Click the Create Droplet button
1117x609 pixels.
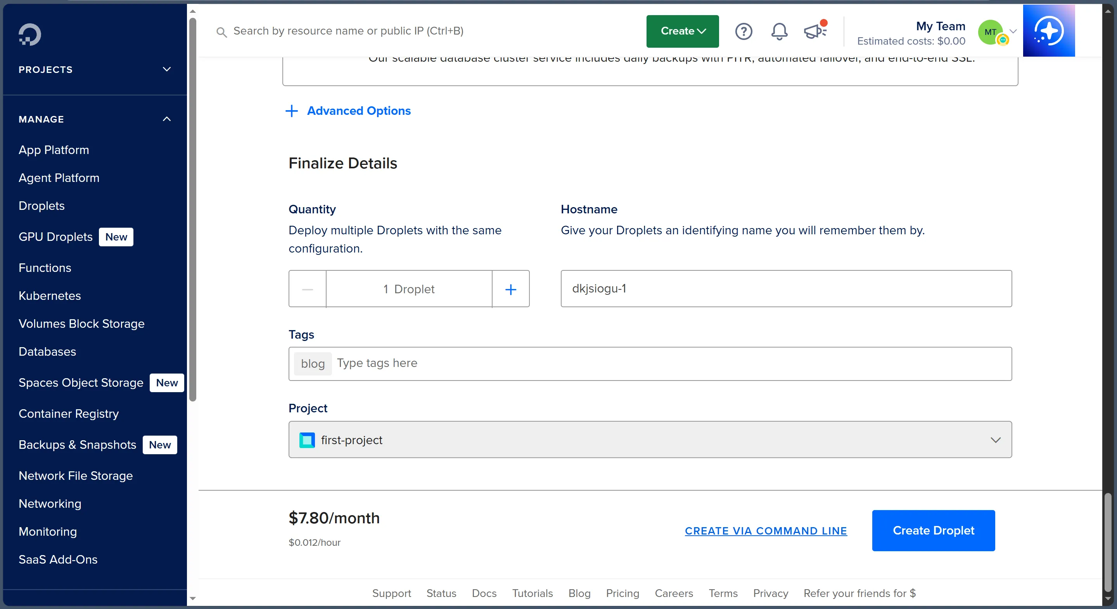pyautogui.click(x=933, y=530)
